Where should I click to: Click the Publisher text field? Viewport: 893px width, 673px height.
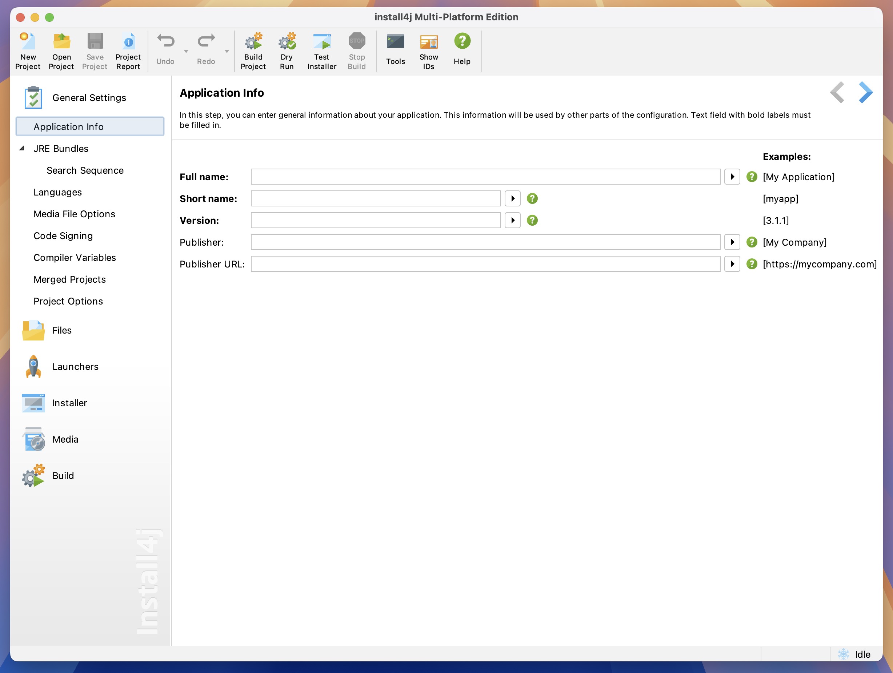click(485, 242)
